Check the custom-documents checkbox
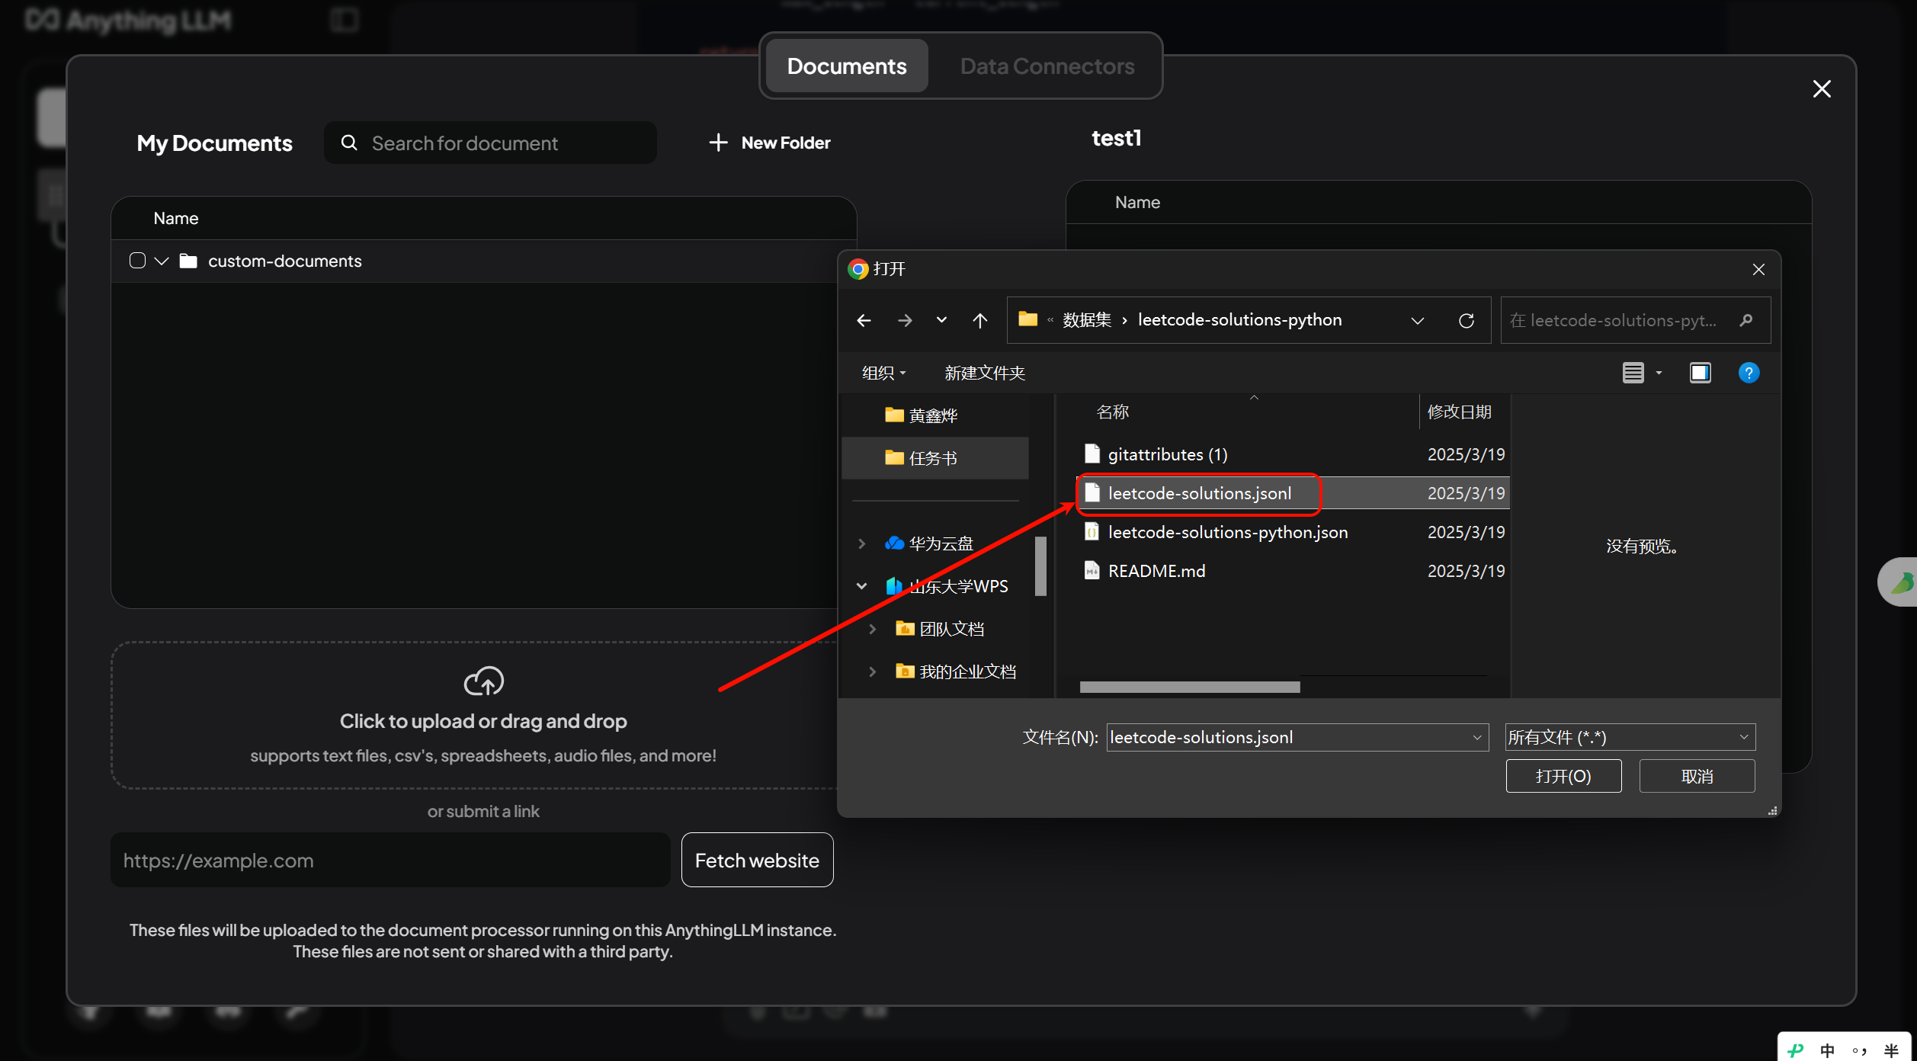Screen dimensions: 1917x1061 click(x=137, y=261)
